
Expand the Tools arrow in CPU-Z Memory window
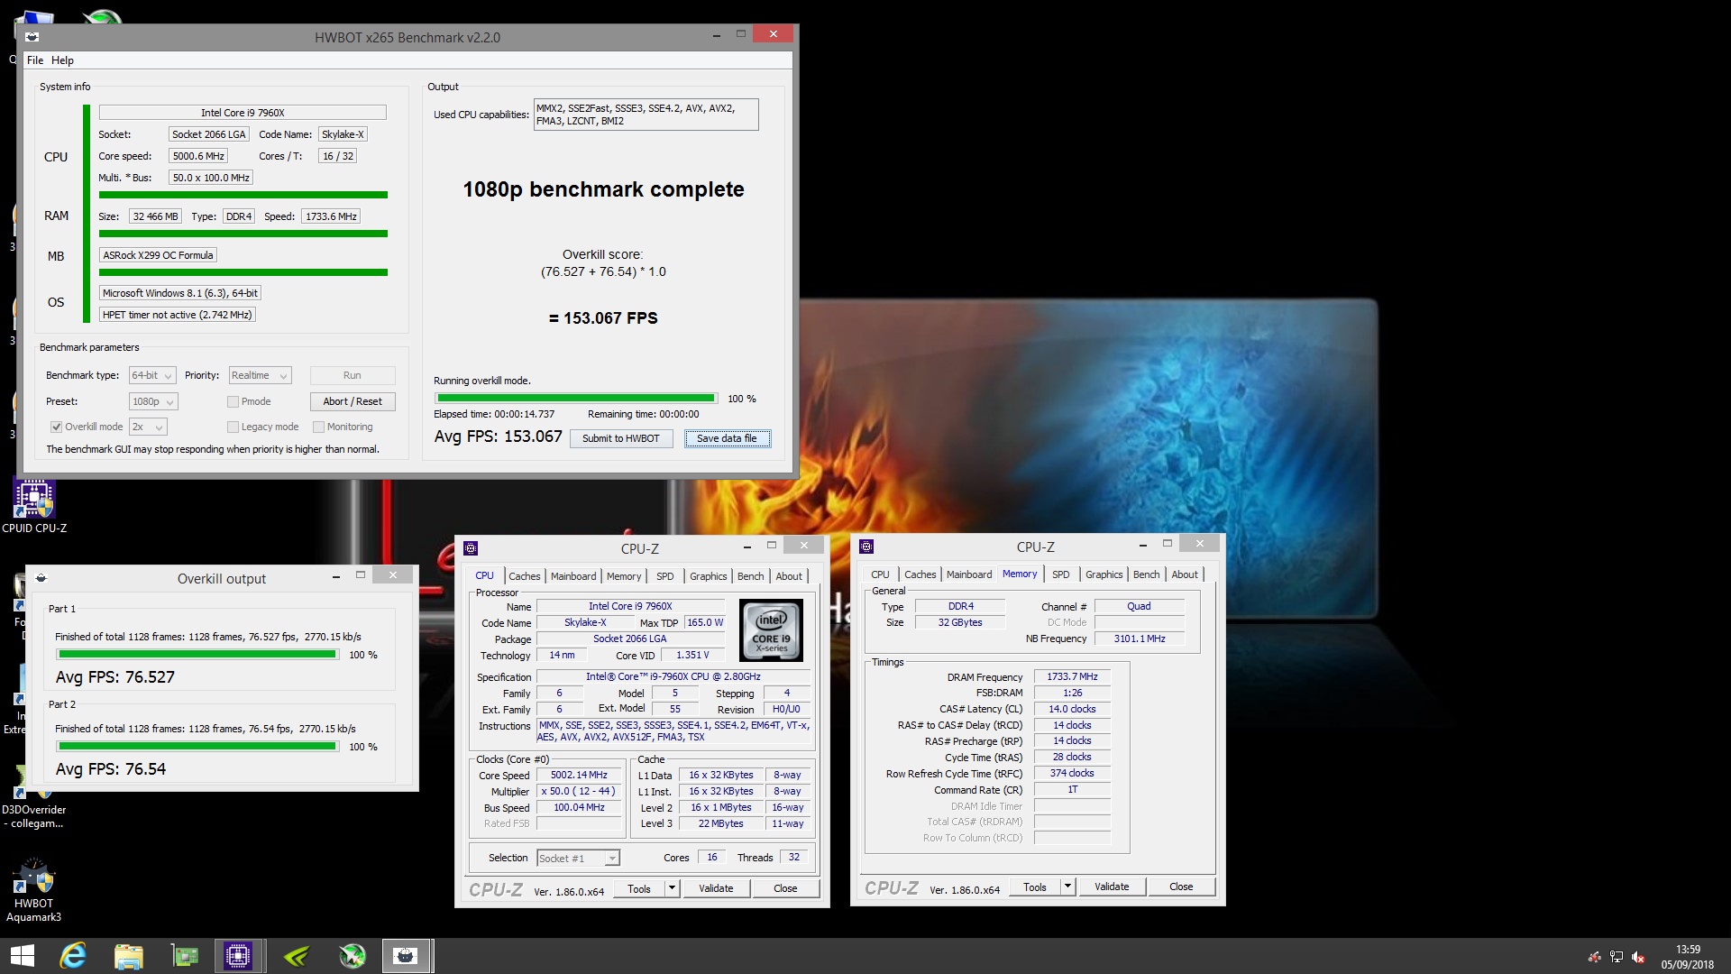[x=1067, y=887]
